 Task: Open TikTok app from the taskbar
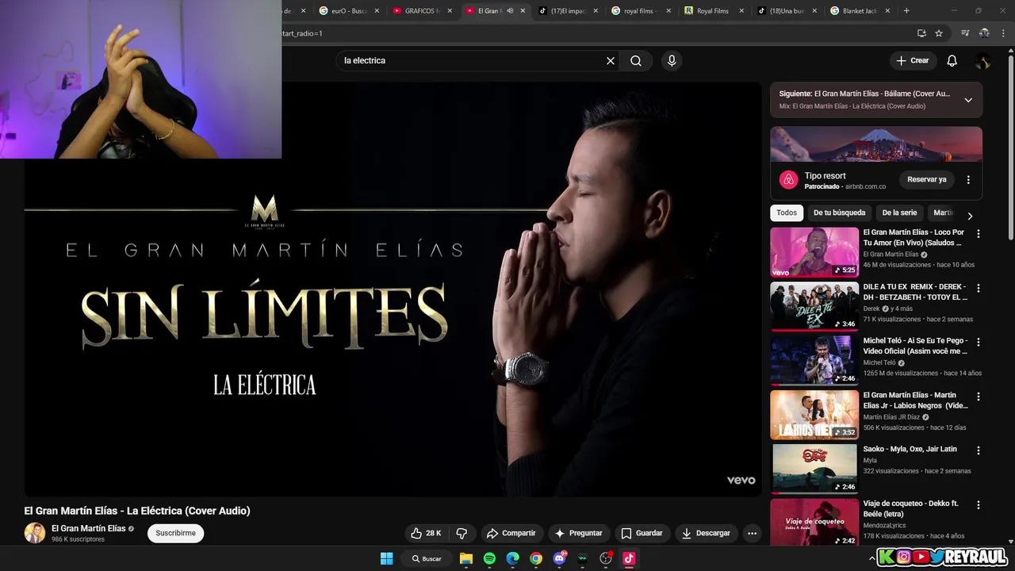(x=629, y=558)
